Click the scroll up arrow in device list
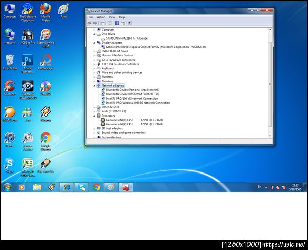 point(270,30)
